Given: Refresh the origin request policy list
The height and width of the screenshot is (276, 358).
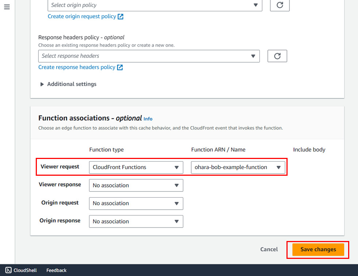Looking at the screenshot, I should (280, 5).
